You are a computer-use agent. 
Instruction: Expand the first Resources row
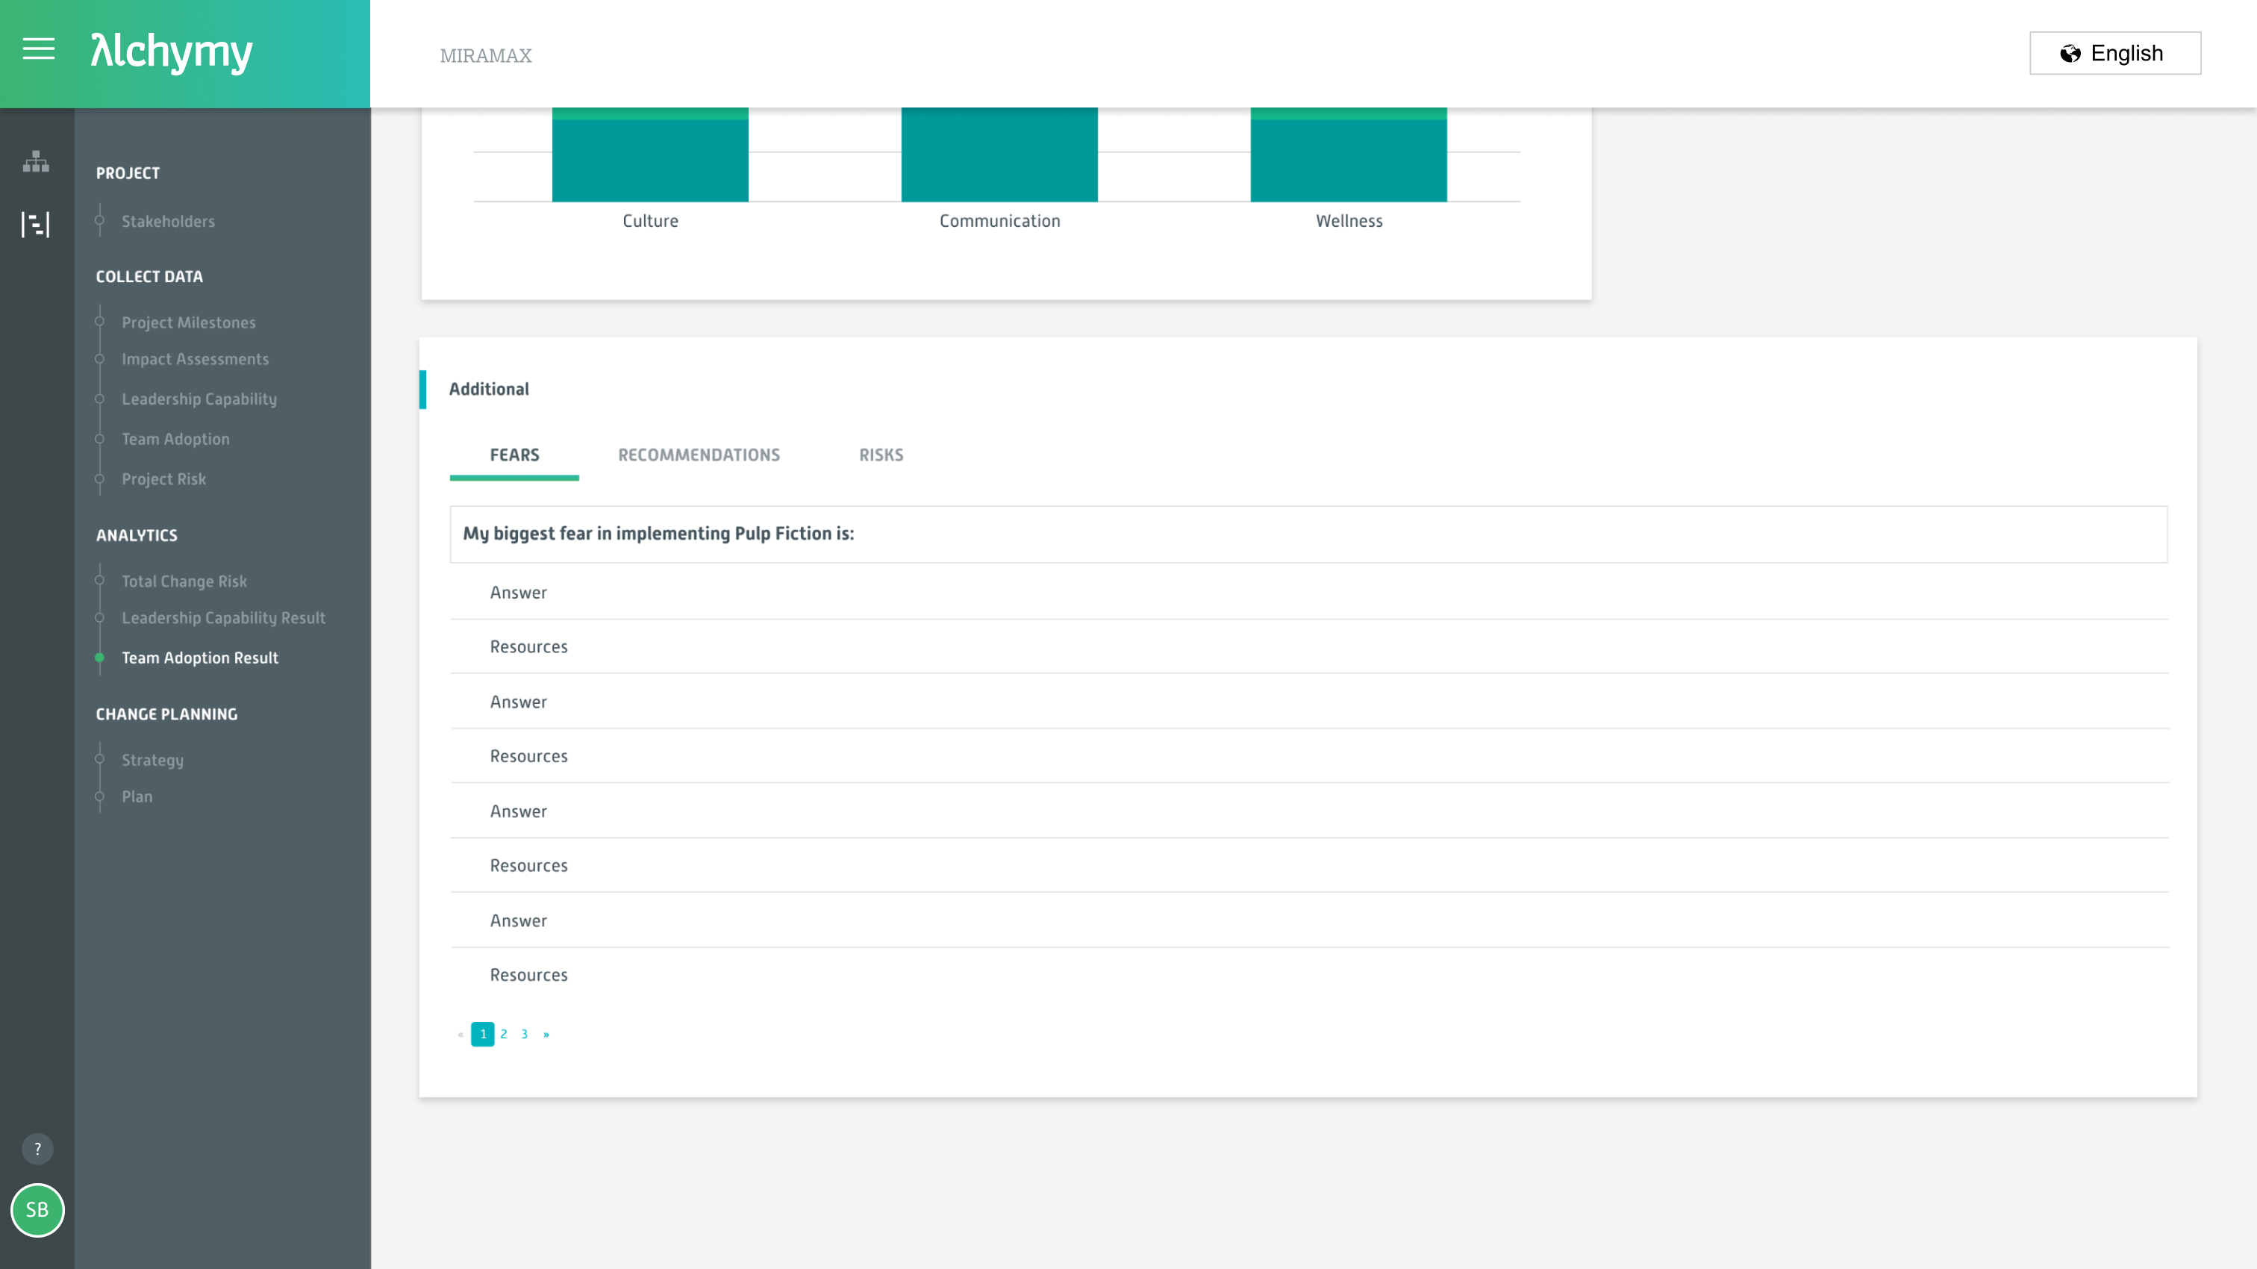528,646
